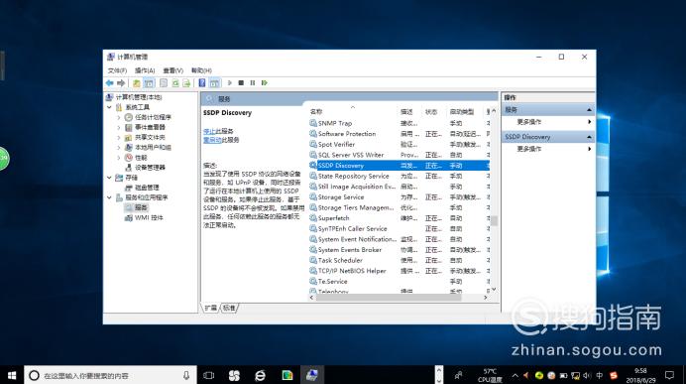Viewport: 686px width, 384px height.
Task: Expand the 性能 tree node
Action: point(119,158)
